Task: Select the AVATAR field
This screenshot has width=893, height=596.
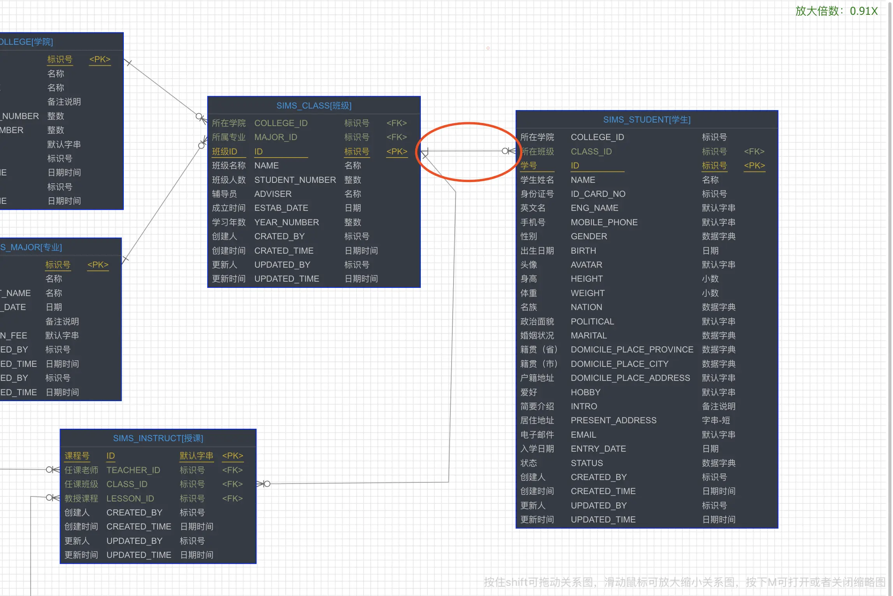Action: point(586,265)
